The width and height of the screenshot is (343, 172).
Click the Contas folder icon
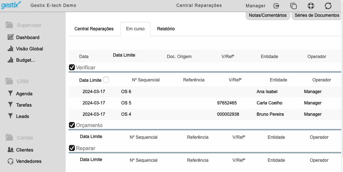point(9,137)
